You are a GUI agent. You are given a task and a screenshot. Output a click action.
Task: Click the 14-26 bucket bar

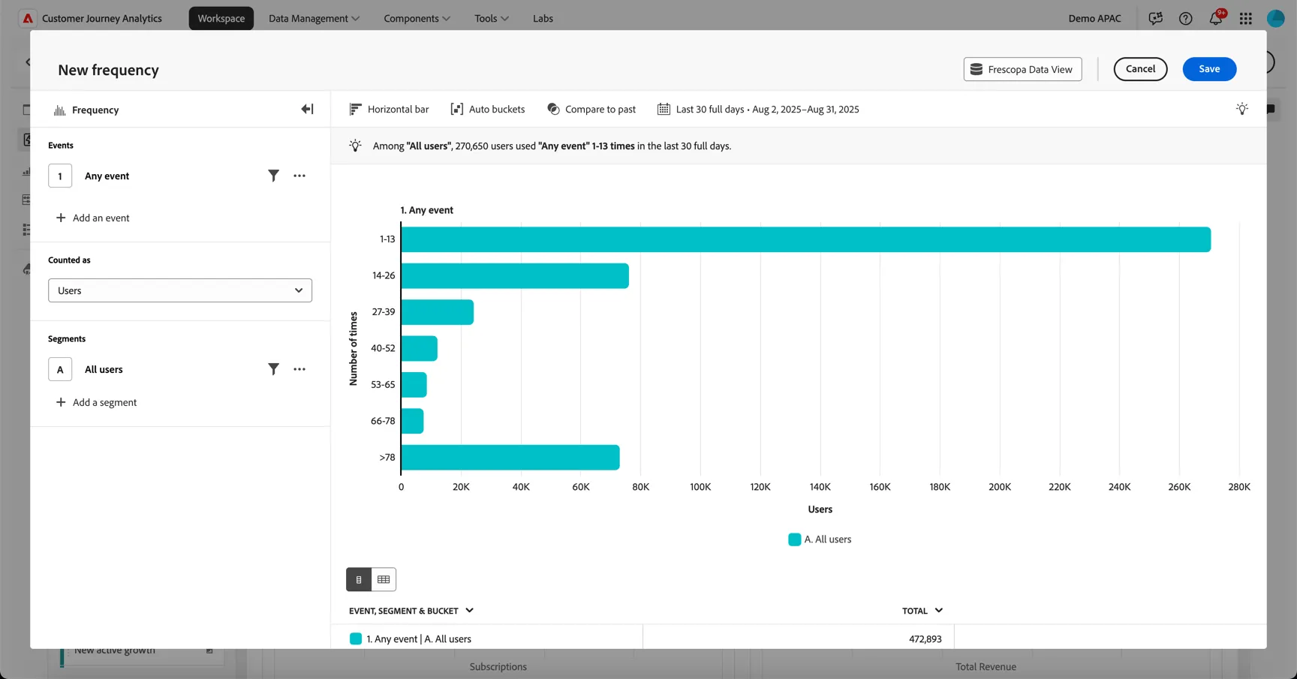(x=515, y=276)
